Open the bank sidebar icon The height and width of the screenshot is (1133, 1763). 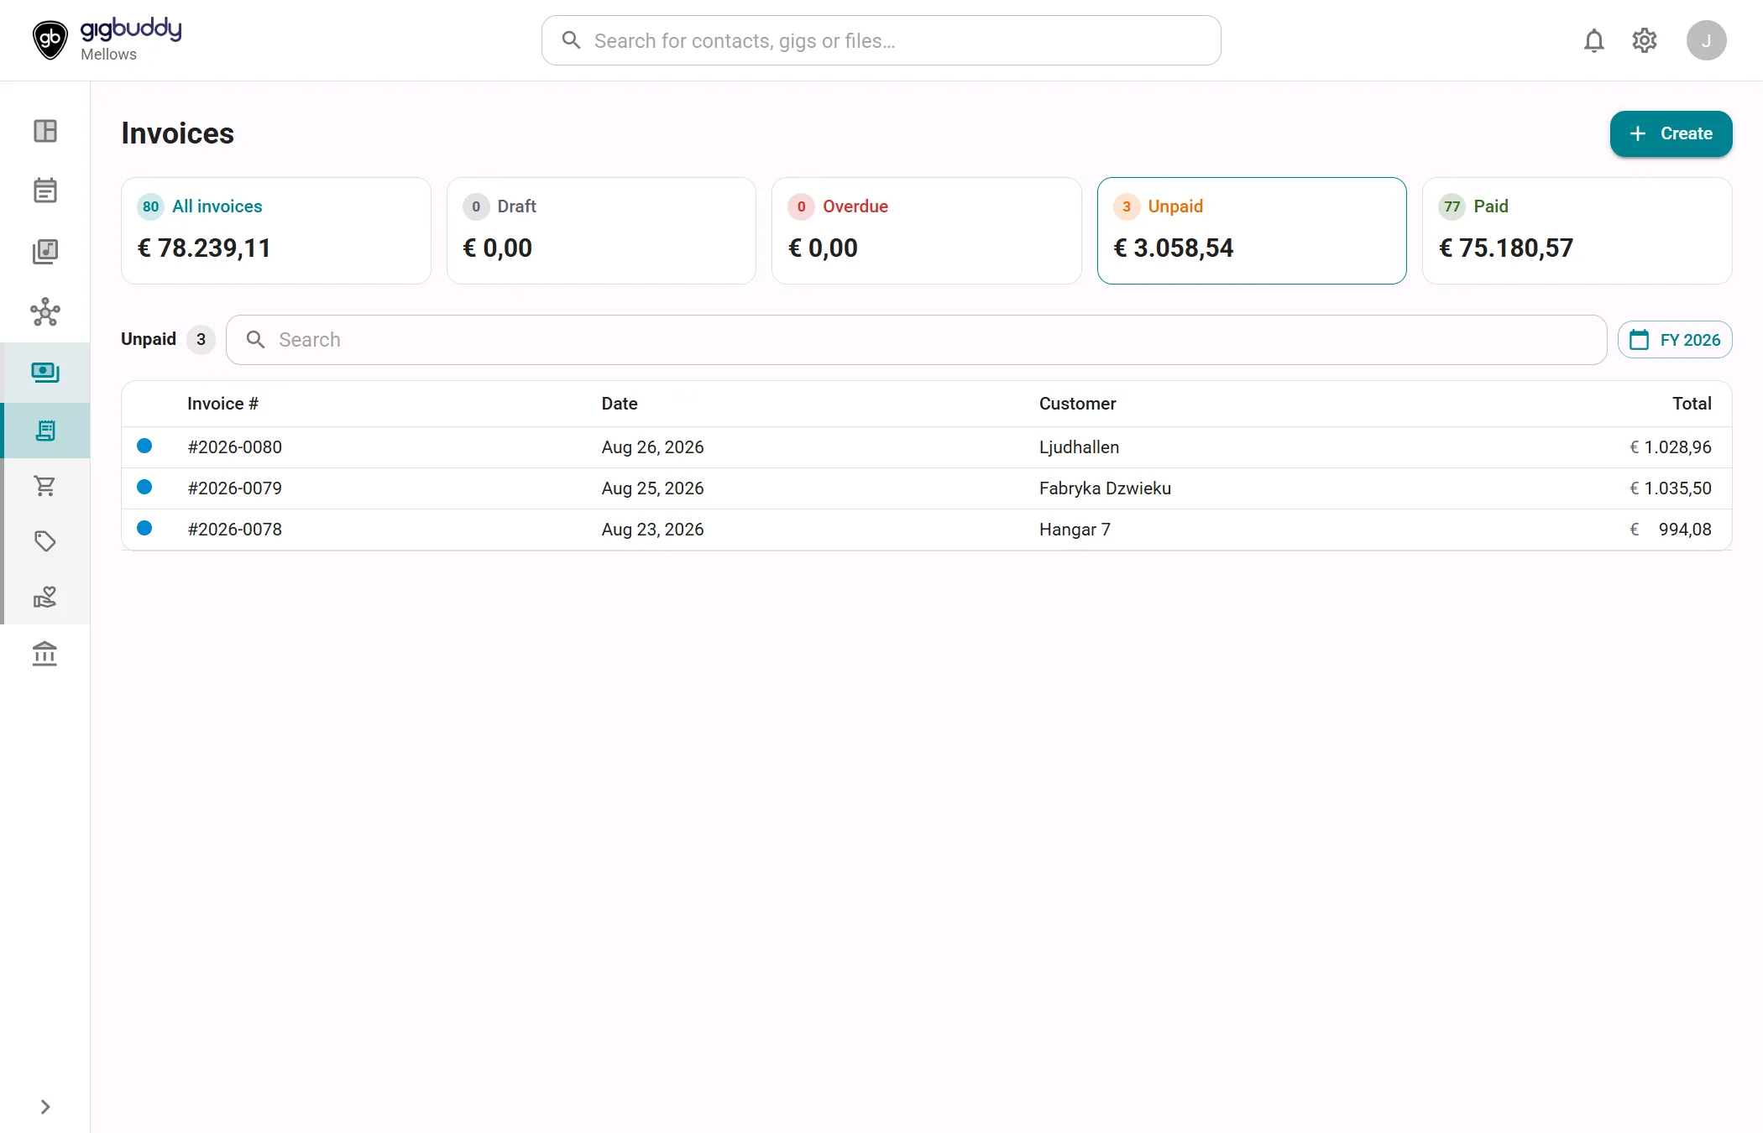click(x=45, y=654)
